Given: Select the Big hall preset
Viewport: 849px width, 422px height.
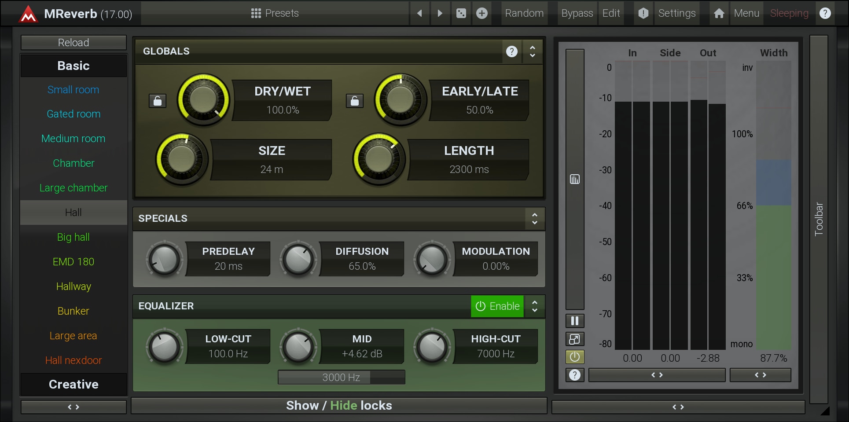Looking at the screenshot, I should (x=74, y=237).
